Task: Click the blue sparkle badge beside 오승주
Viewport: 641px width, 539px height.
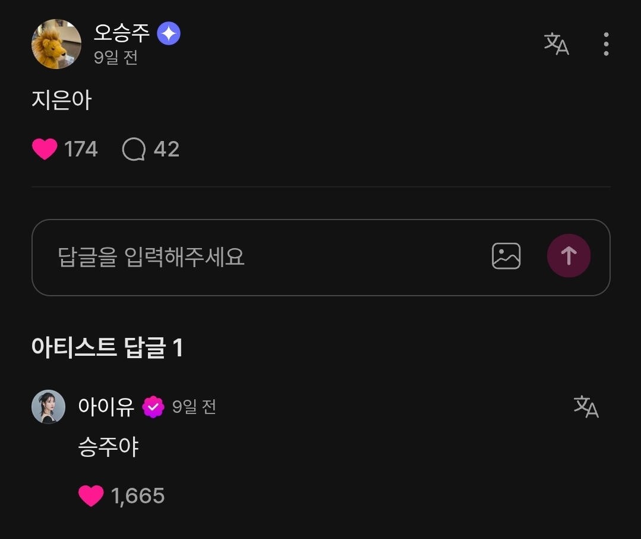Action: [169, 34]
